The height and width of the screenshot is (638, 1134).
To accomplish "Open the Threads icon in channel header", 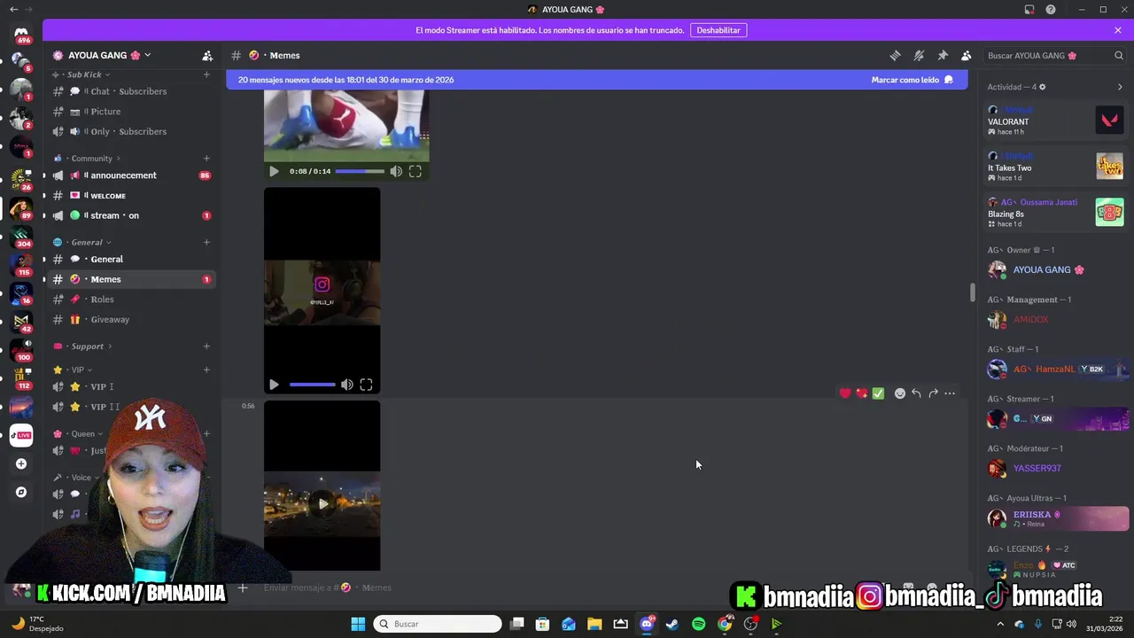I will (x=895, y=55).
